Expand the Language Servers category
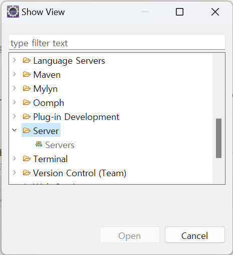This screenshot has width=233, height=255. (x=15, y=60)
